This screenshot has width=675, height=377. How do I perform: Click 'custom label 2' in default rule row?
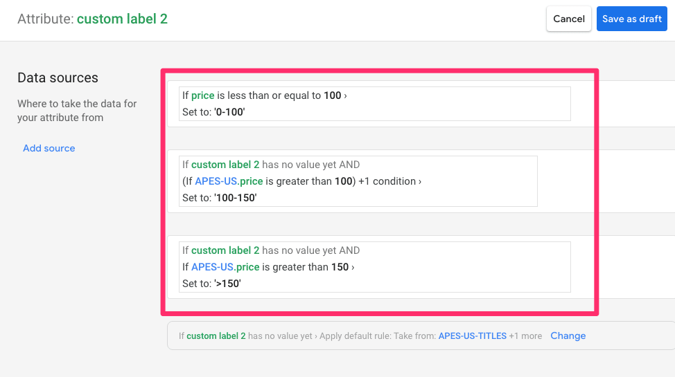[x=216, y=335]
